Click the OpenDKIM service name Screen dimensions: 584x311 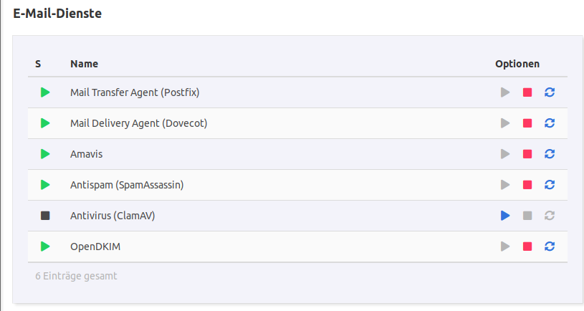click(x=95, y=247)
